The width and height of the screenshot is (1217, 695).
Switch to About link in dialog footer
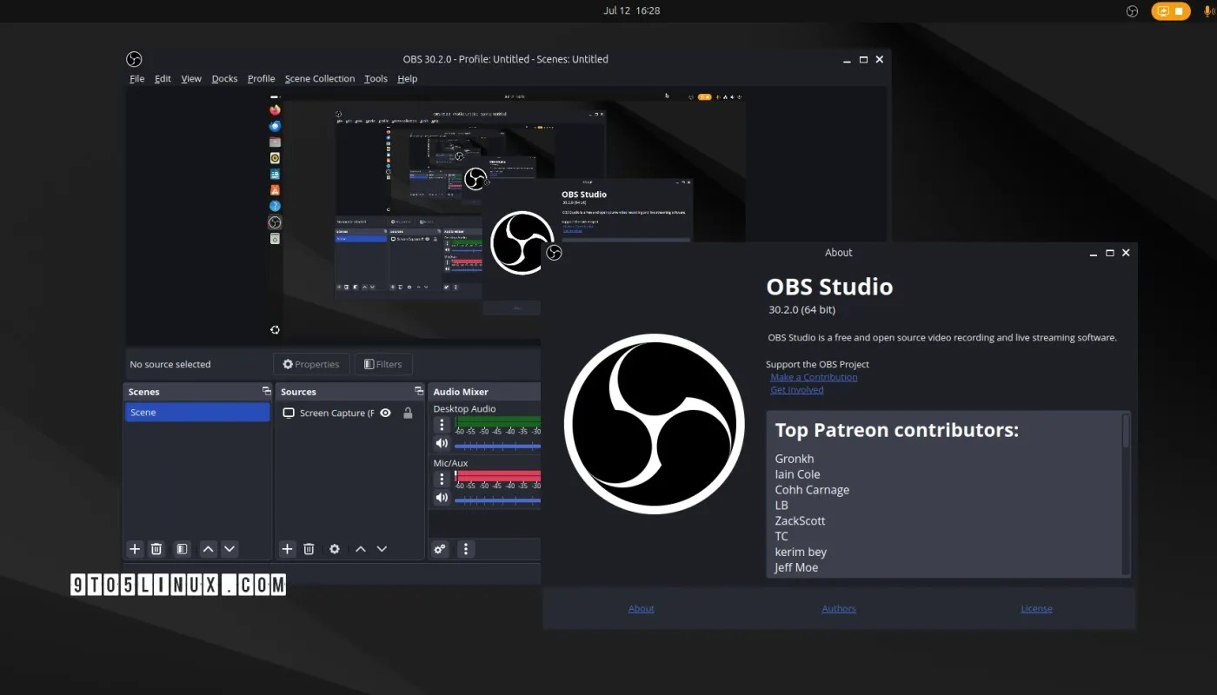[641, 608]
